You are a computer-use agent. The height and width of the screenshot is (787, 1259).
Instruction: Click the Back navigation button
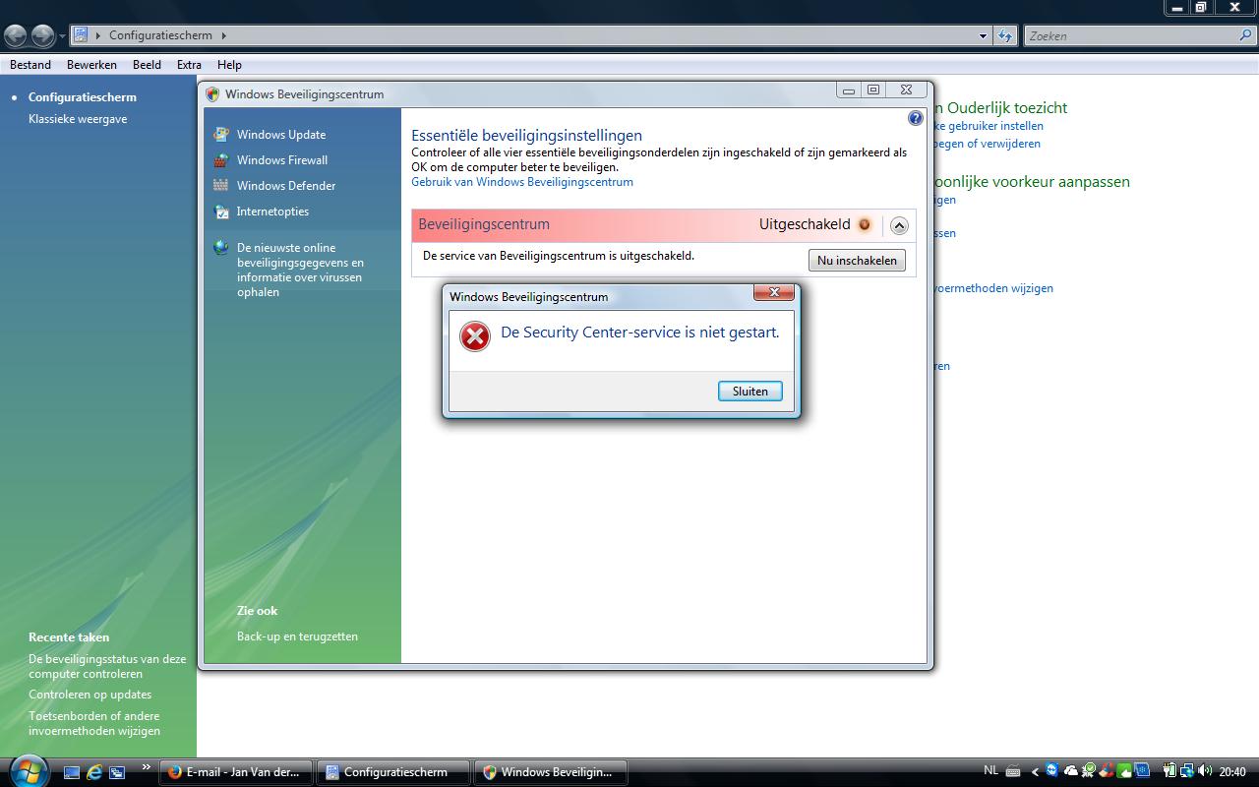16,36
